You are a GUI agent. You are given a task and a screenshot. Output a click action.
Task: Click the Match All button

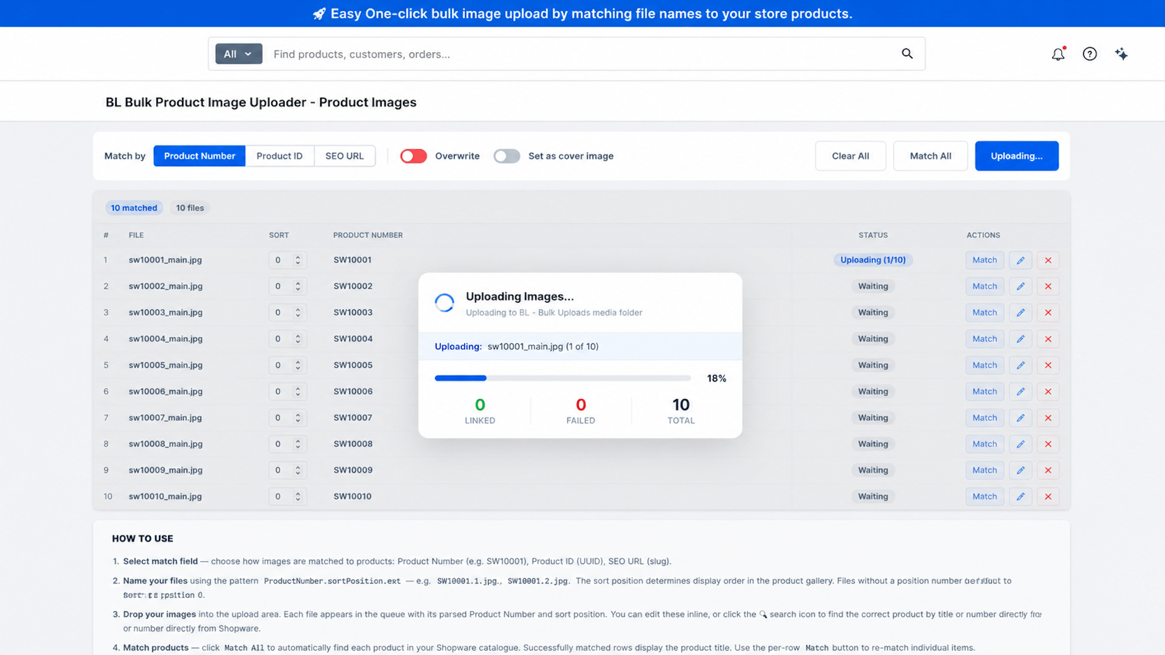(x=930, y=156)
